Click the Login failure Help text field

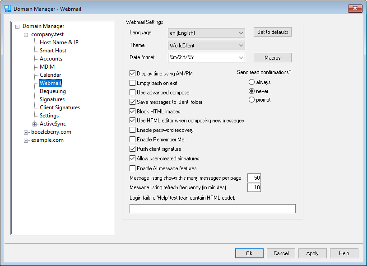212,208
